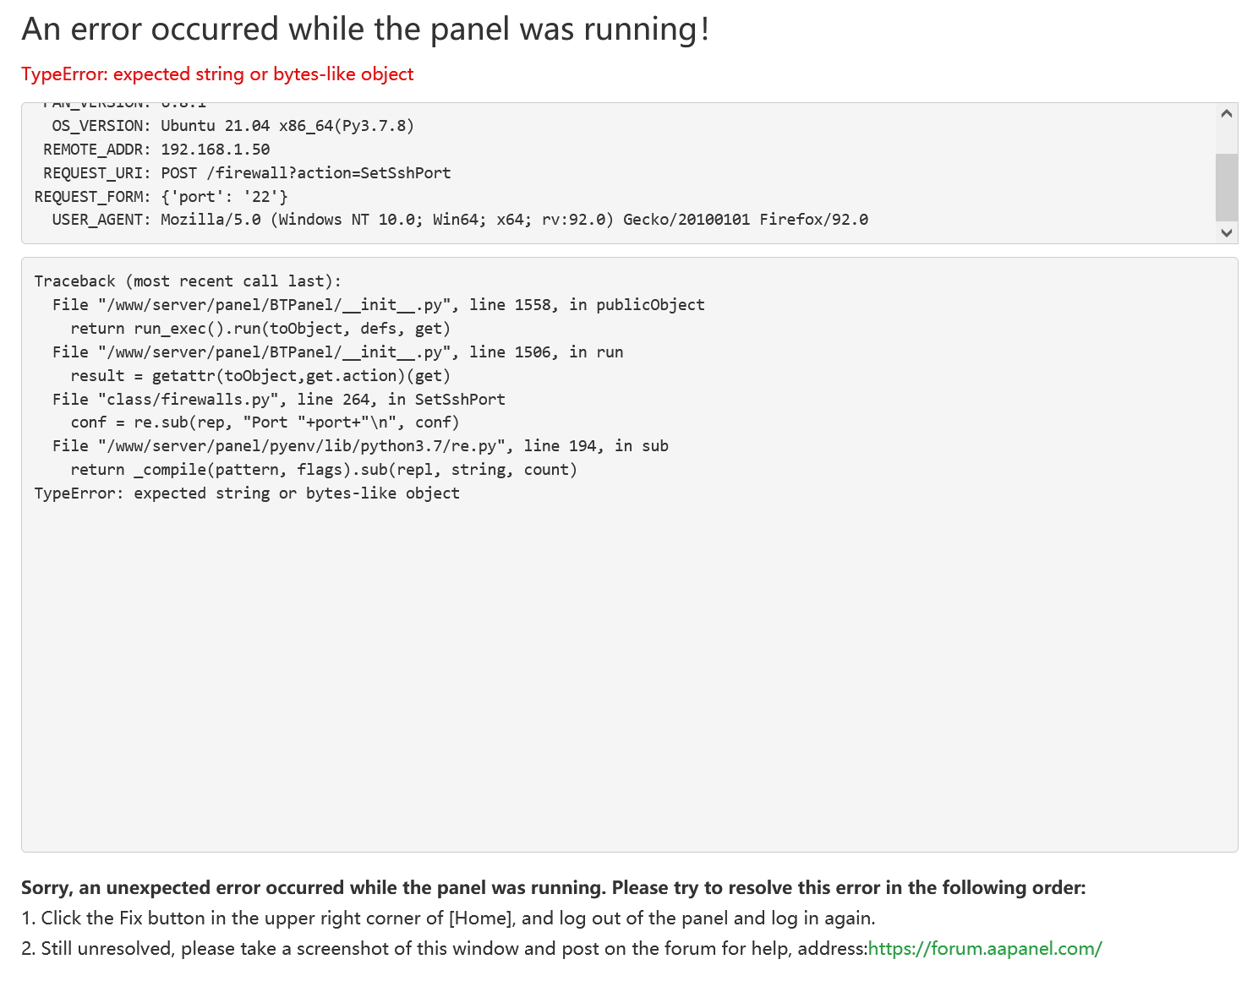Click the request info box scrollbar thumb
The width and height of the screenshot is (1247, 992).
(1227, 186)
